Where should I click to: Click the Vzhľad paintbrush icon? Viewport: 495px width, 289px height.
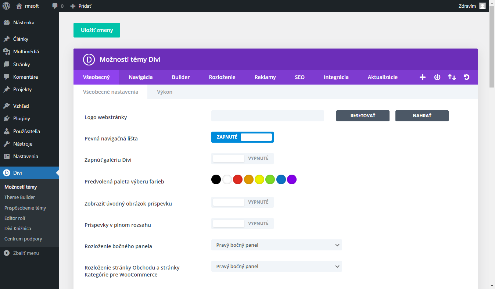[x=7, y=106]
